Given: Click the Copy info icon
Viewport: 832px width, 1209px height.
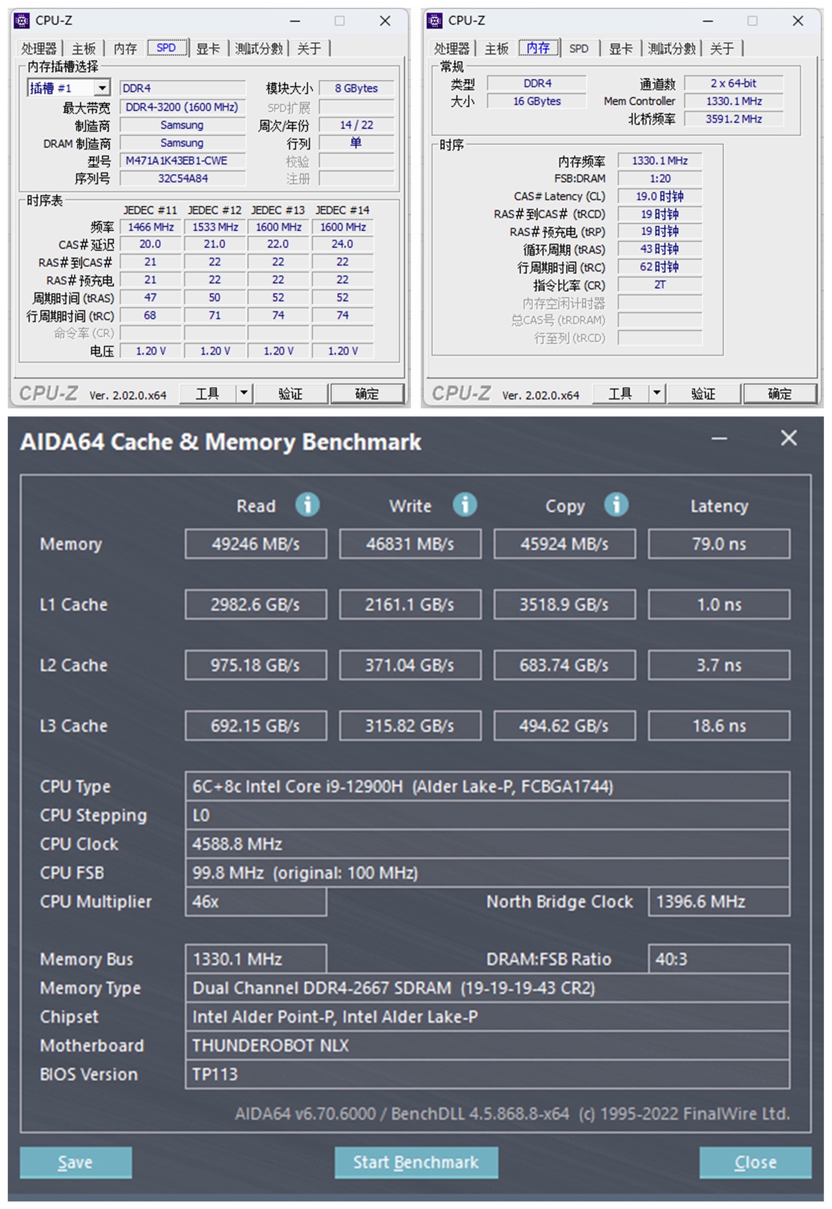Looking at the screenshot, I should click(x=616, y=505).
